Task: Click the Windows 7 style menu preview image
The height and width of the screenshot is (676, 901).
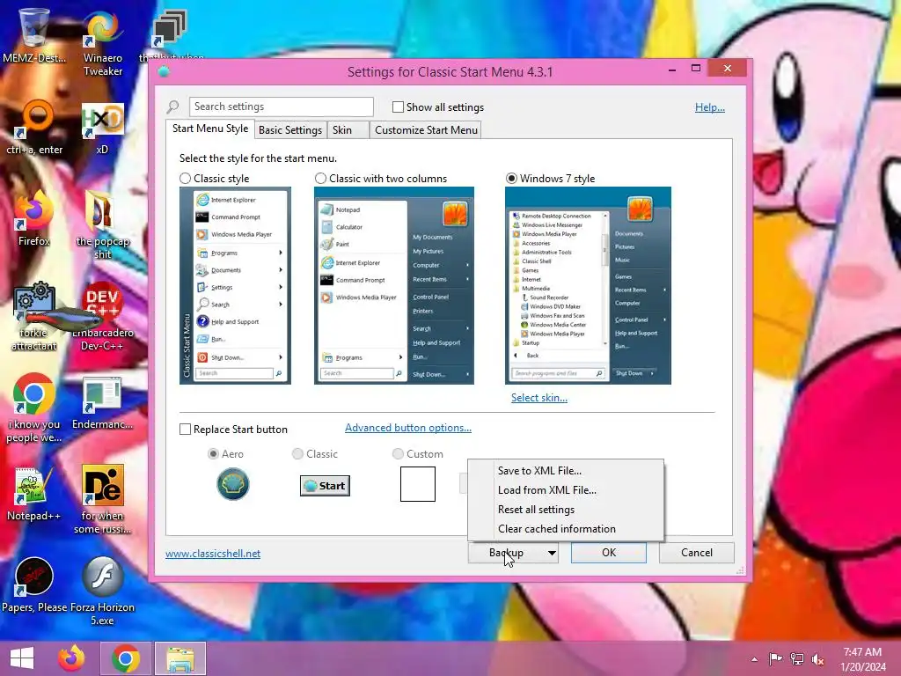Action: click(588, 286)
